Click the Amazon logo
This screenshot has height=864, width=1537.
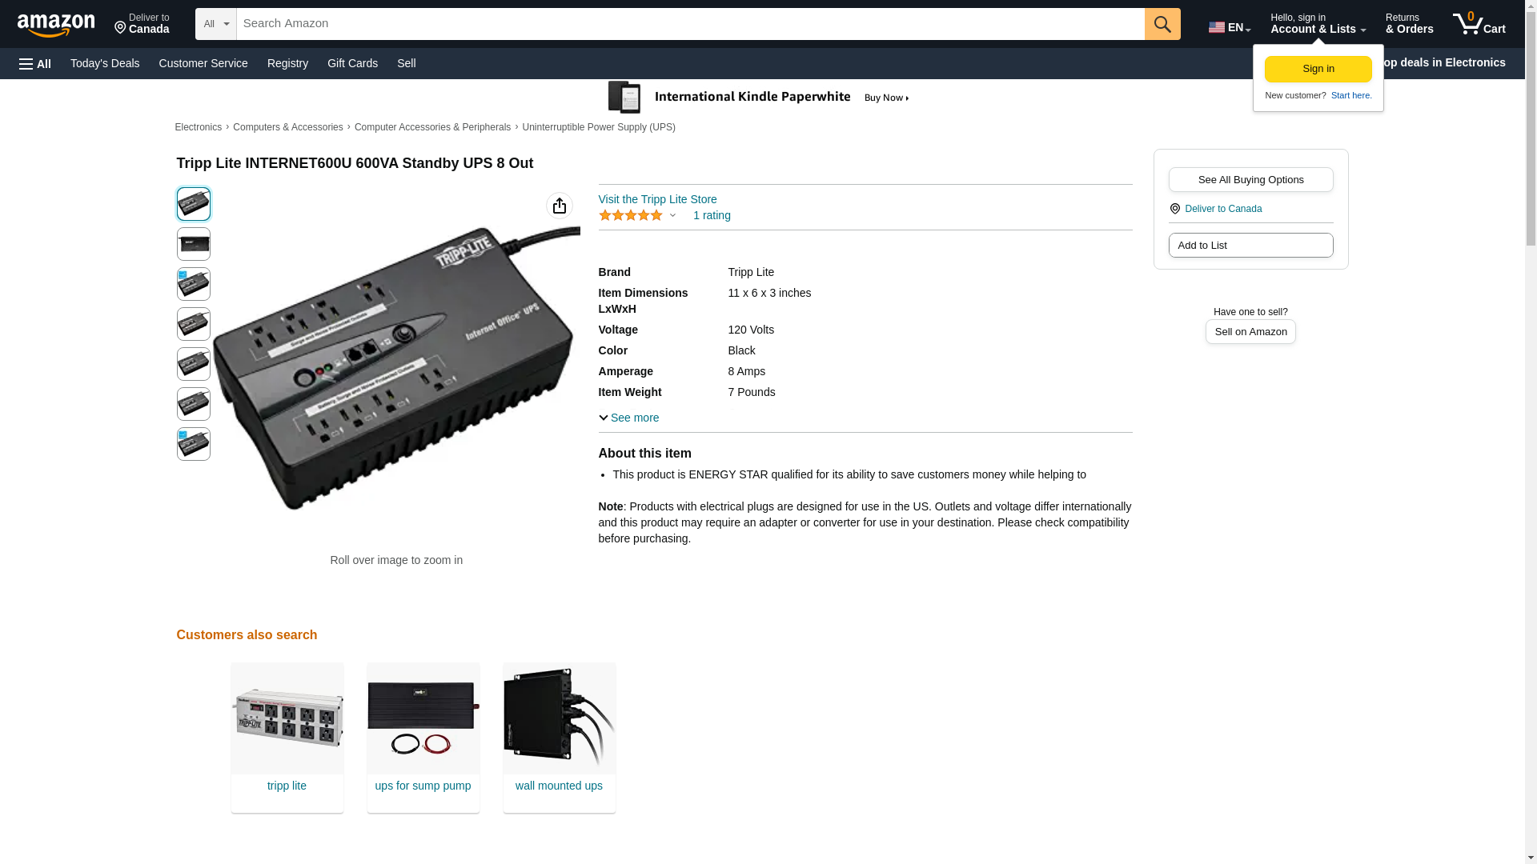click(56, 25)
